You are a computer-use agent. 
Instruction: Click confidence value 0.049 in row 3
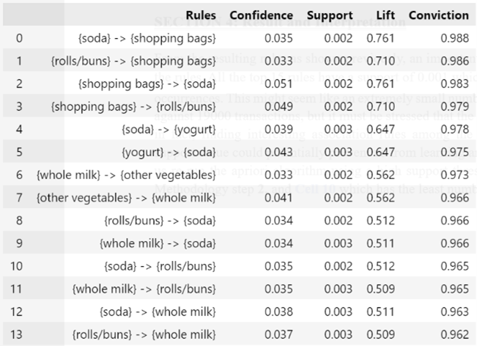(278, 106)
